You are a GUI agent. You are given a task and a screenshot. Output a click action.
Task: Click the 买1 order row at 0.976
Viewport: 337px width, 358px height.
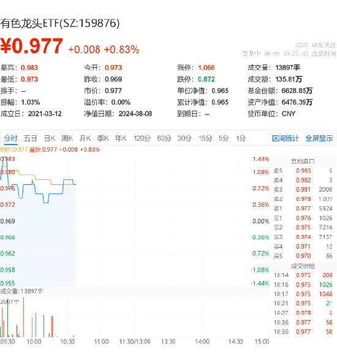[303, 218]
